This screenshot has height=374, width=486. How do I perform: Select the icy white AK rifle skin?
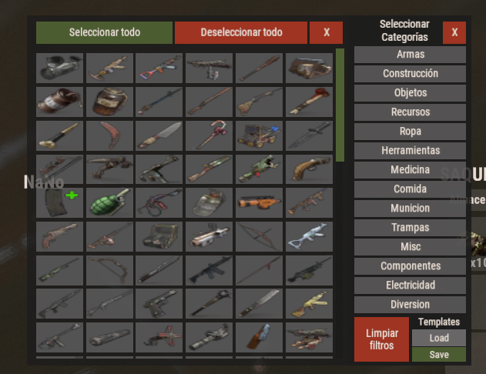click(309, 236)
